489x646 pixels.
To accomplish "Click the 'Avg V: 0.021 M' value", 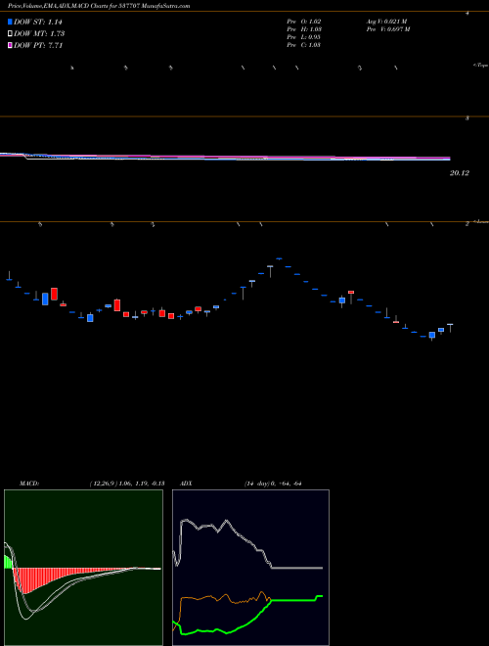I will click(x=386, y=22).
